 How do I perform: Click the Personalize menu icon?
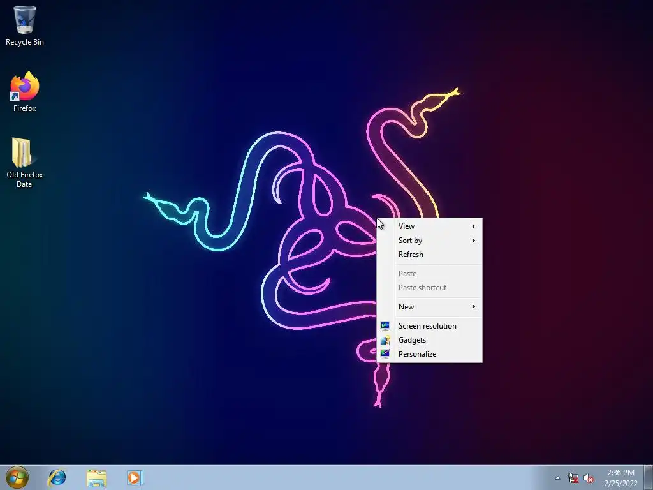click(385, 354)
